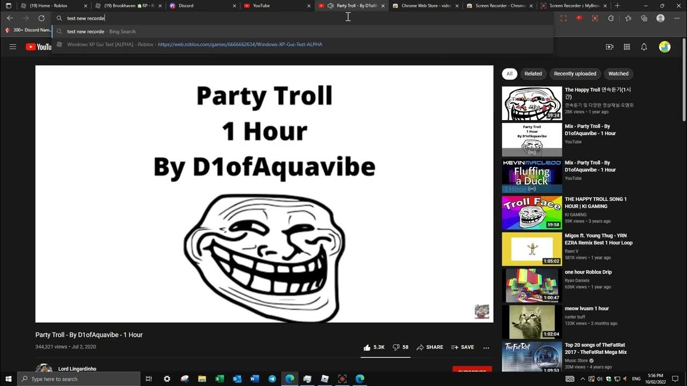Viewport: 687px width, 386px height.
Task: Open Excel from the taskbar
Action: click(x=220, y=379)
